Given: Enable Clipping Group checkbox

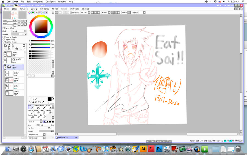Looking at the screenshot, I should 4,40.
